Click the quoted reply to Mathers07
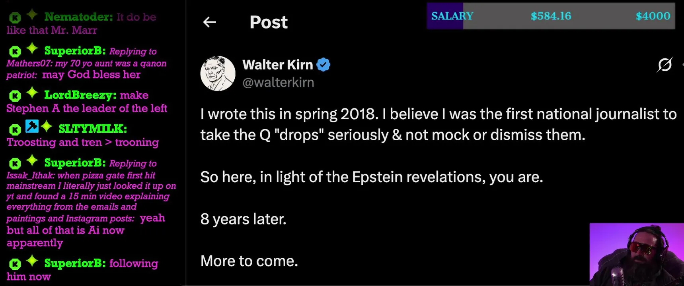This screenshot has width=684, height=286. (x=86, y=63)
